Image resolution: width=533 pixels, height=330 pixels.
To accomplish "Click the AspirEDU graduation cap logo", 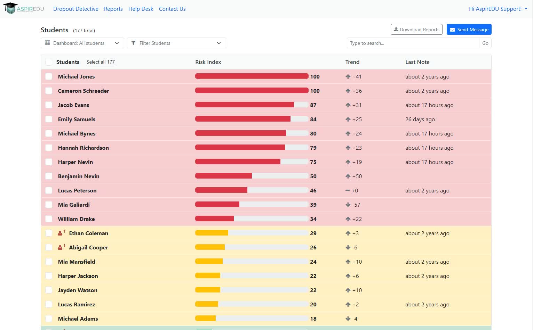I will 10,8.
